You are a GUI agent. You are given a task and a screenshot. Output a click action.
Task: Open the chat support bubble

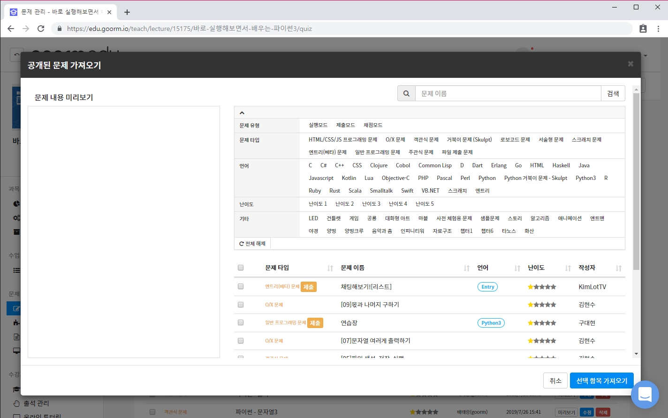click(x=645, y=394)
